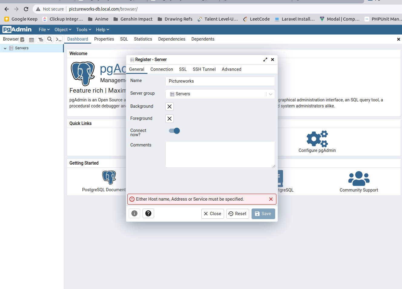This screenshot has height=289, width=402.
Task: Click the pgAdmin logo in header
Action: (17, 29)
